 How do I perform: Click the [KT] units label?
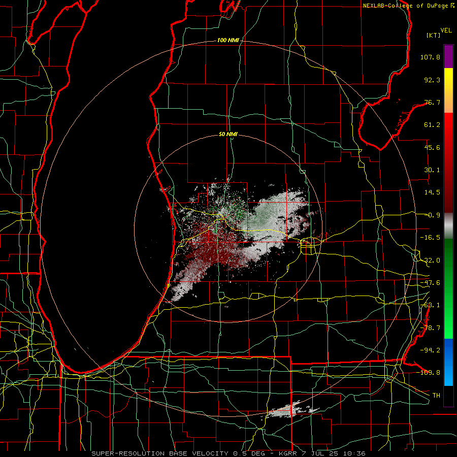tap(434, 35)
